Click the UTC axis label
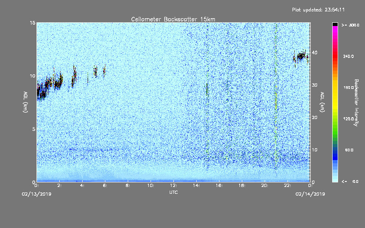The image size is (365, 228). 173,192
